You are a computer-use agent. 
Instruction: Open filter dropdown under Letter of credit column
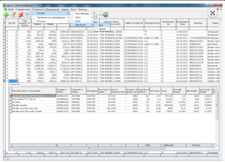(x=142, y=29)
